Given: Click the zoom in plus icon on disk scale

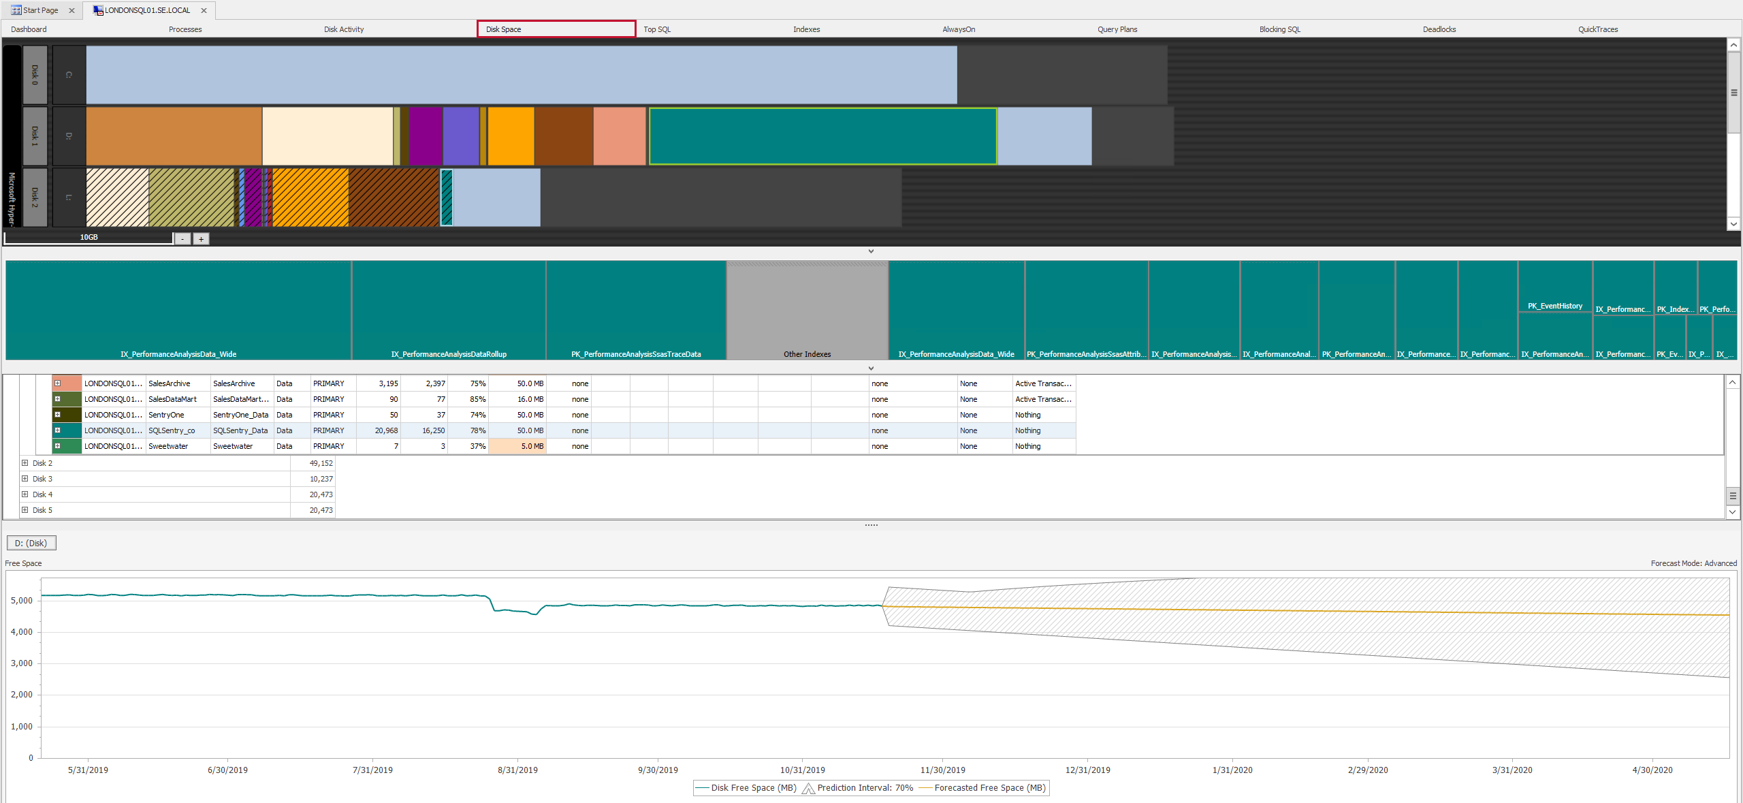Looking at the screenshot, I should [201, 238].
